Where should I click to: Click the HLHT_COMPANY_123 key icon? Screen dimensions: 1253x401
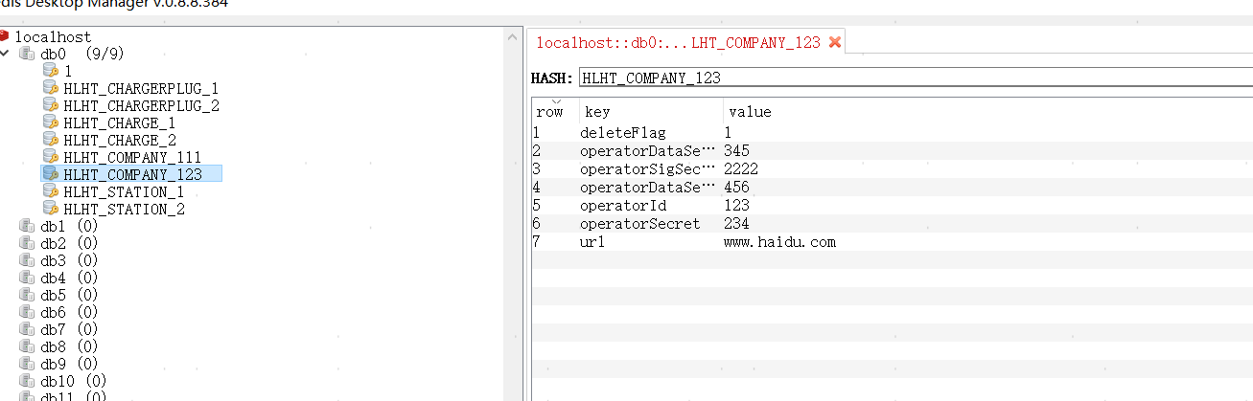click(x=51, y=174)
